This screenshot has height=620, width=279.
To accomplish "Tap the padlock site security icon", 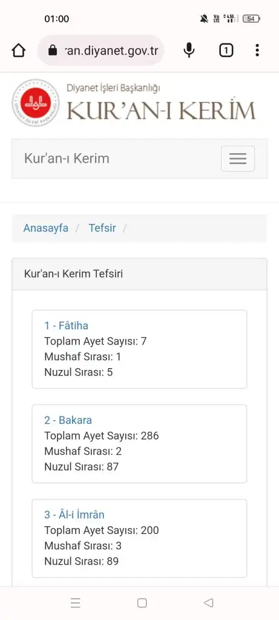I will coord(52,50).
